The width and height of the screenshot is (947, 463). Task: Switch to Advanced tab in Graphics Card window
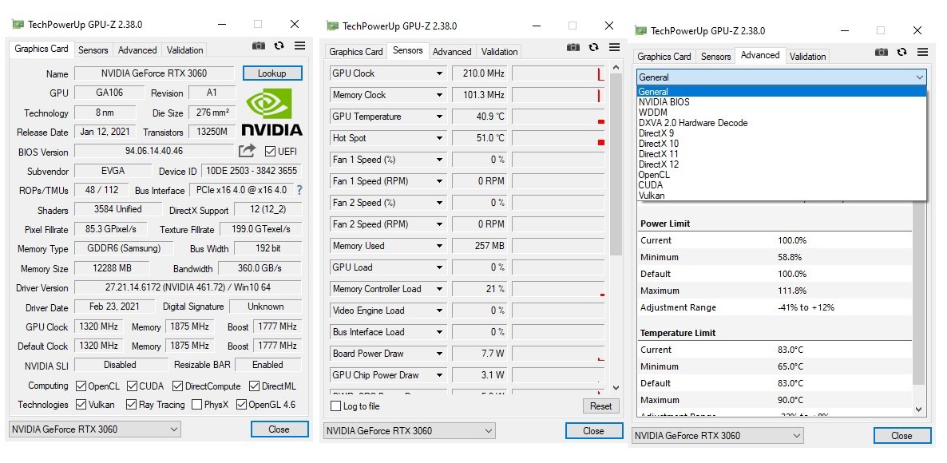pyautogui.click(x=137, y=50)
